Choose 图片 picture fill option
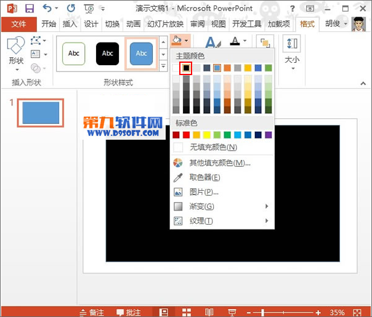Viewport: 372px width, 317px height. point(204,192)
